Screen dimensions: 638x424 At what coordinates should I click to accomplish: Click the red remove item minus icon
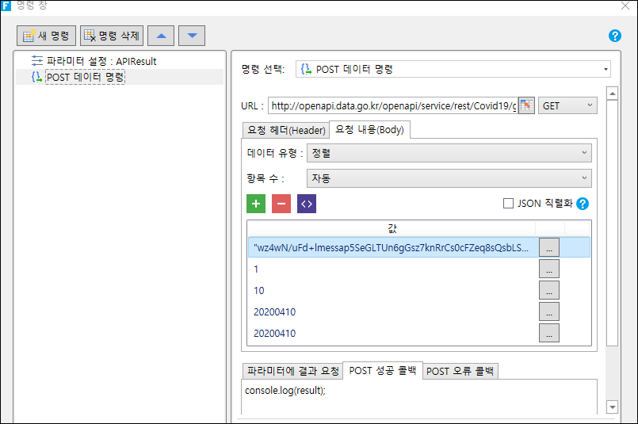click(x=281, y=204)
